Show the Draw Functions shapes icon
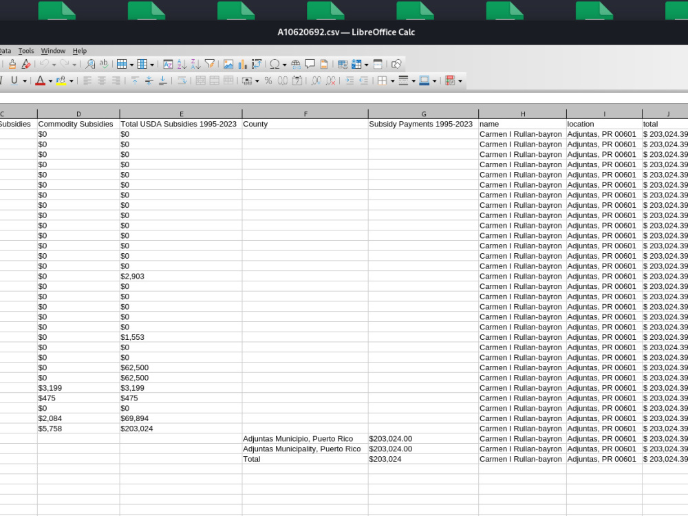The width and height of the screenshot is (688, 516). click(x=396, y=65)
